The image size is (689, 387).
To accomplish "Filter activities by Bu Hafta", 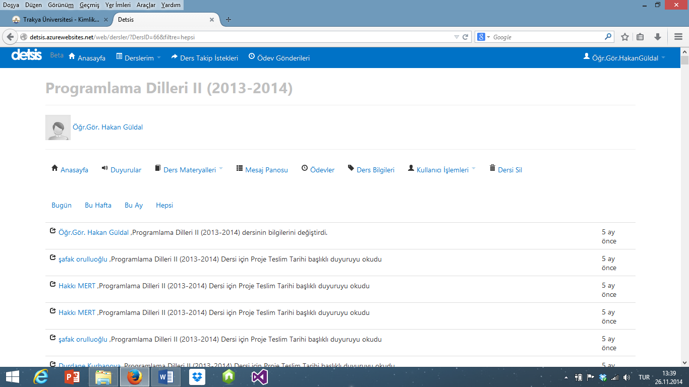I will [98, 205].
